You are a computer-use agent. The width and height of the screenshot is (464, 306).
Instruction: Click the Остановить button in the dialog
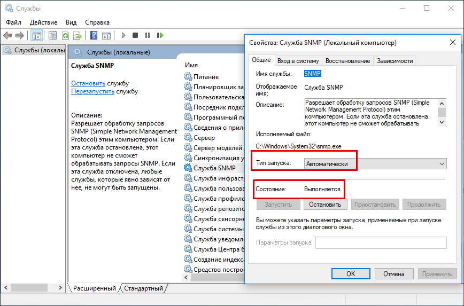tap(325, 205)
